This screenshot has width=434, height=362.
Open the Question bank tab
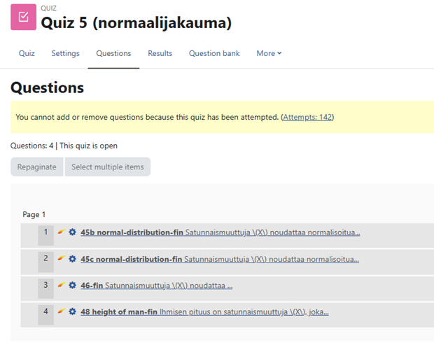tap(214, 53)
